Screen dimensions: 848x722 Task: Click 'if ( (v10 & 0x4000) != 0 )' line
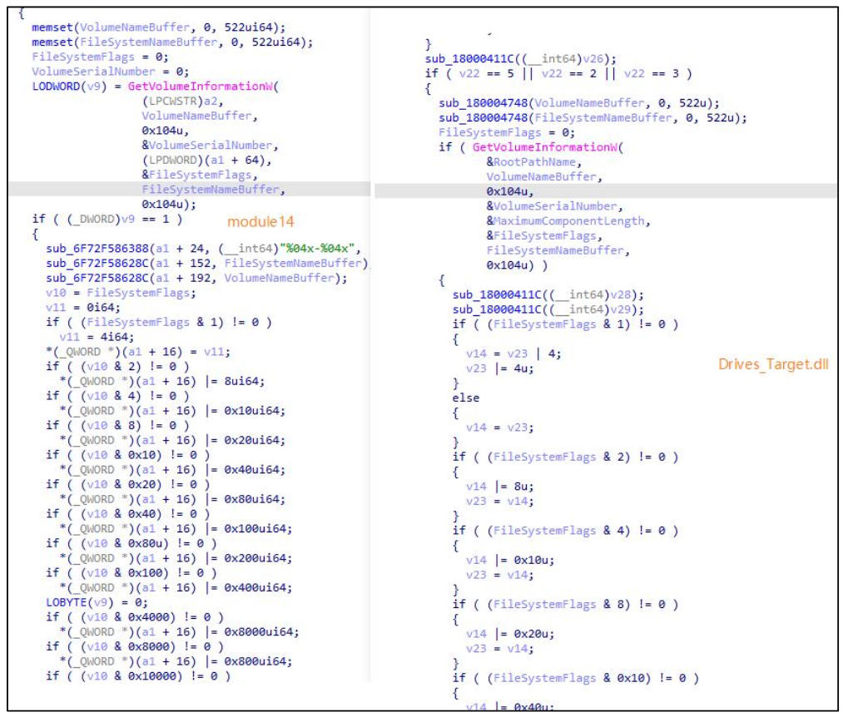135,618
